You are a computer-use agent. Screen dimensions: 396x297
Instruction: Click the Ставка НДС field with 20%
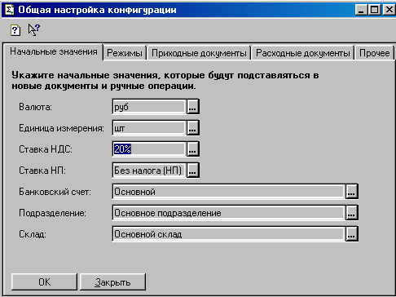click(149, 149)
